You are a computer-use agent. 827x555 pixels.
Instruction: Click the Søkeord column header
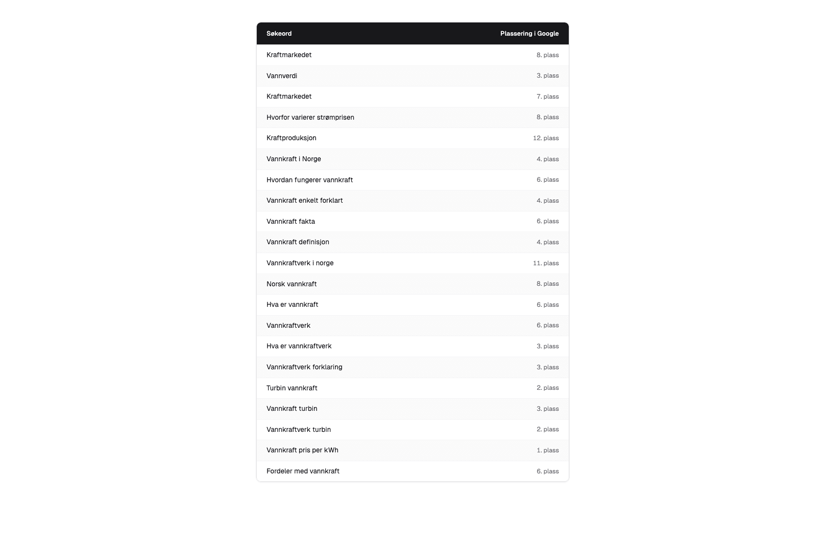tap(279, 34)
